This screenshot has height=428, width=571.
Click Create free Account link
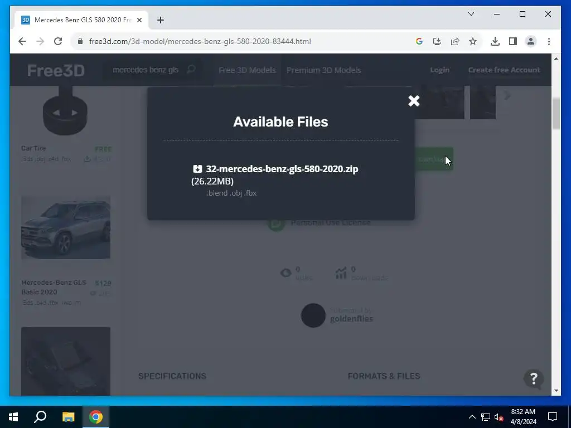click(504, 70)
